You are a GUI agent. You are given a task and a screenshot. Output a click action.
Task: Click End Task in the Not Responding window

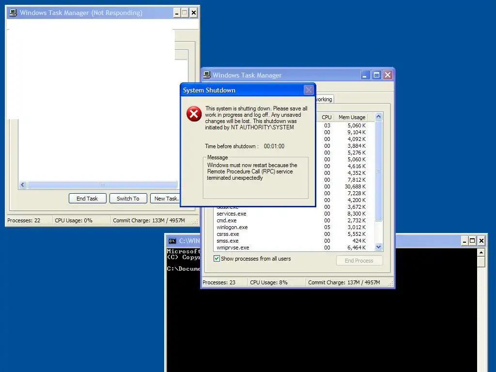87,199
